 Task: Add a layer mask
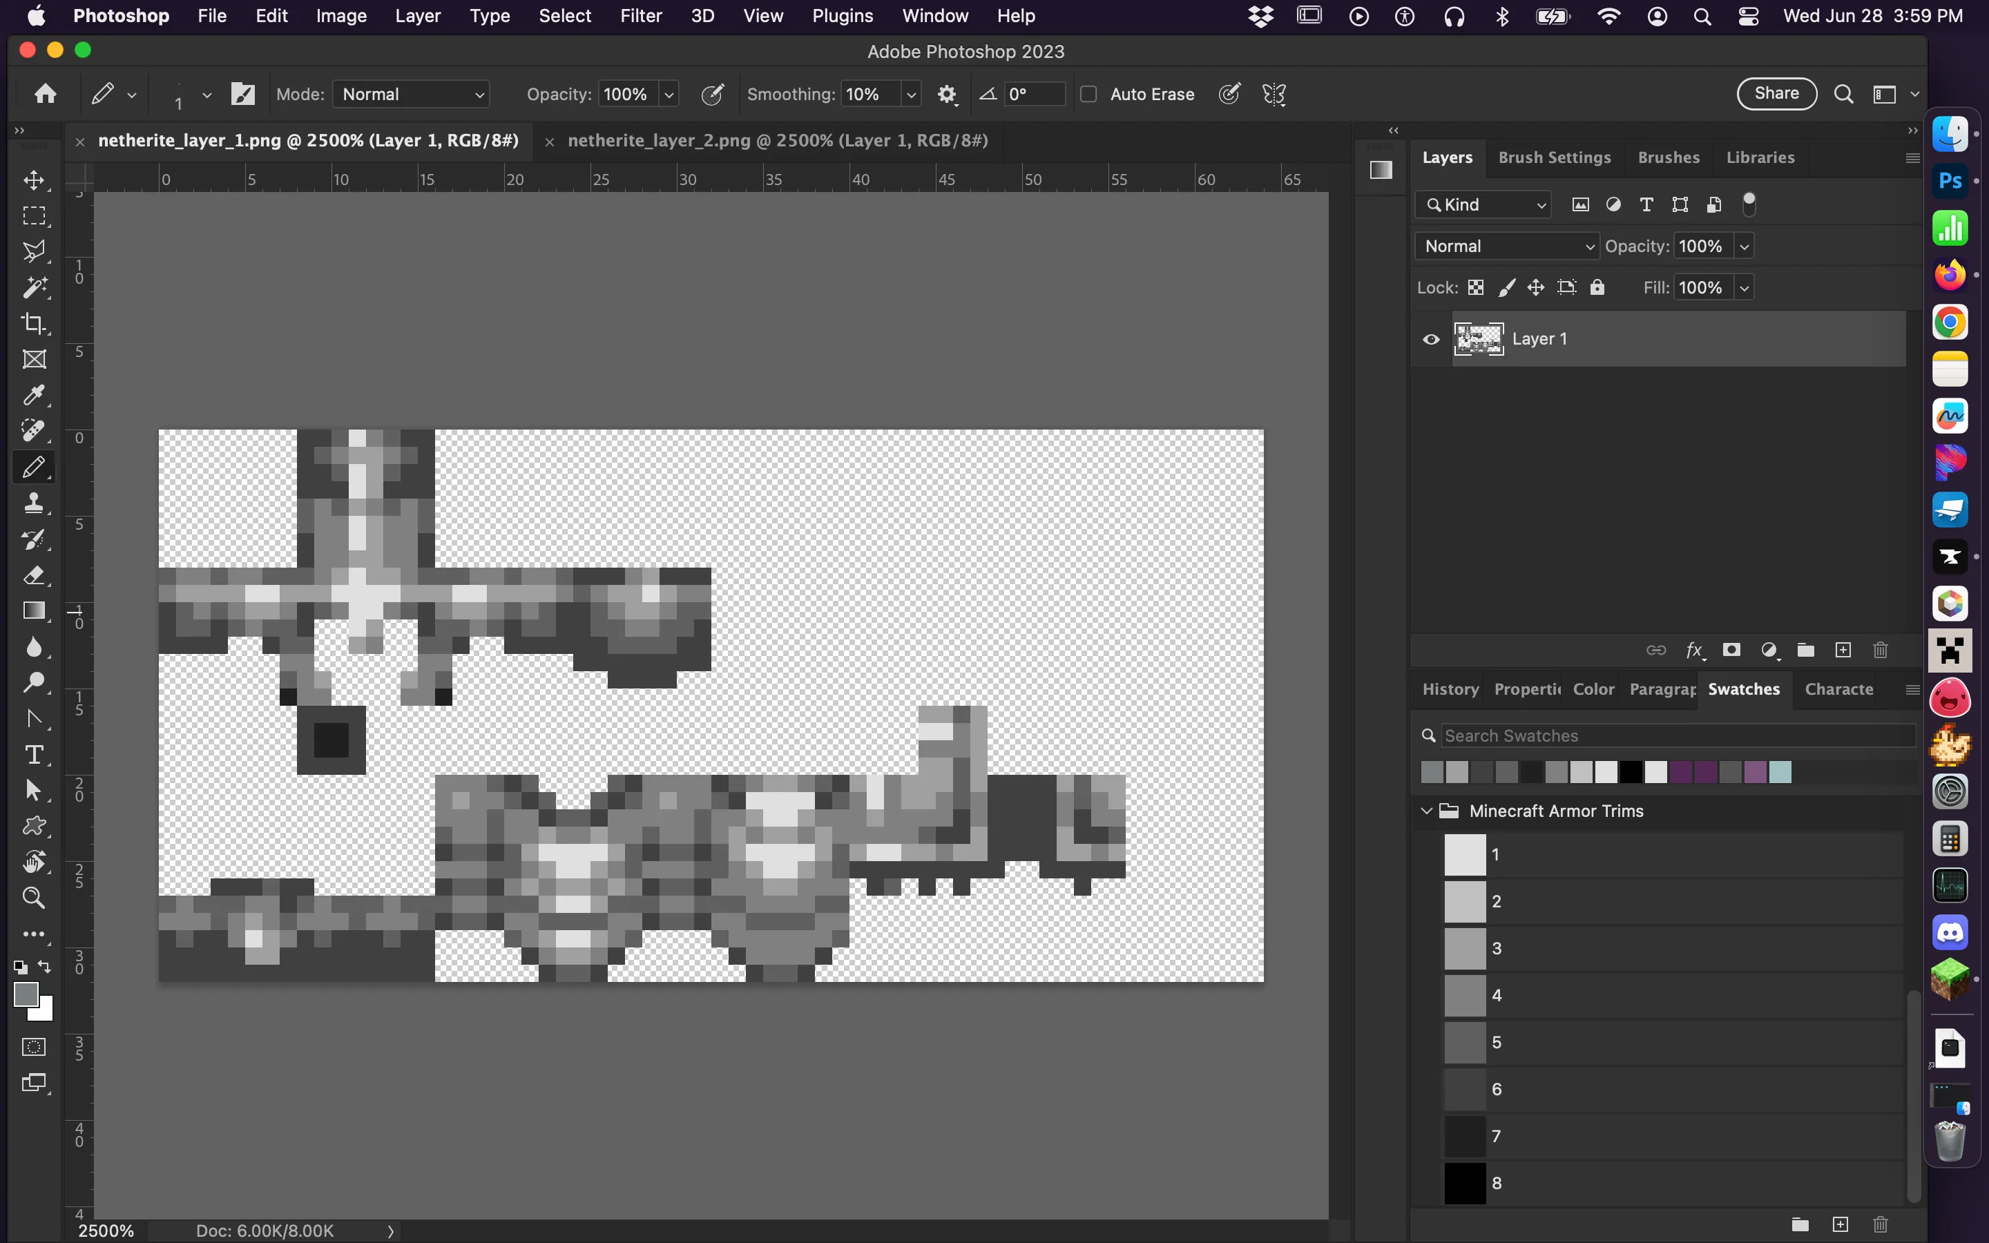pyautogui.click(x=1732, y=651)
